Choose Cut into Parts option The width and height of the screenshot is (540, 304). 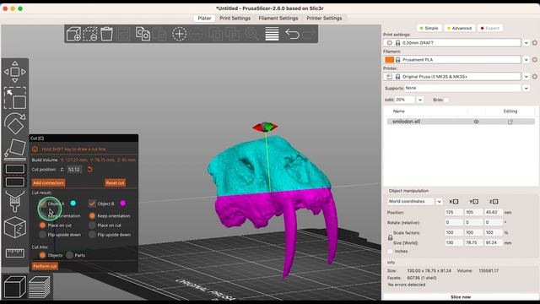69,255
